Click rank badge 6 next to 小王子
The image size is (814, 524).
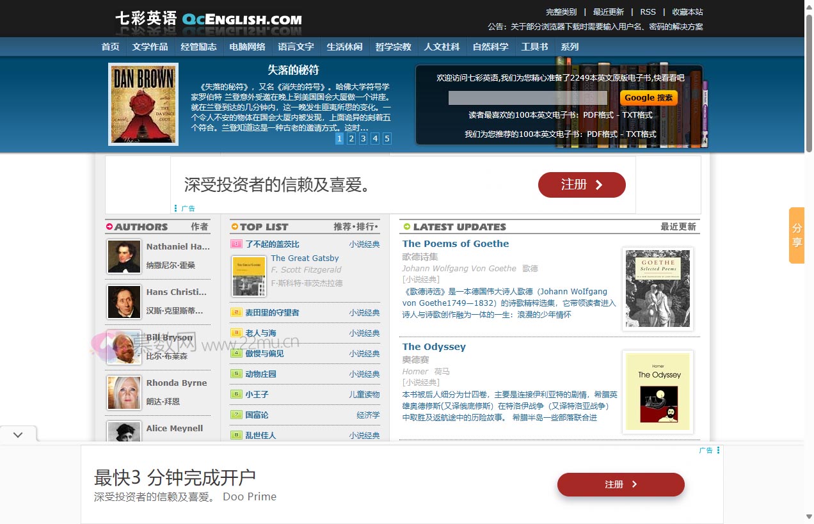pos(235,395)
